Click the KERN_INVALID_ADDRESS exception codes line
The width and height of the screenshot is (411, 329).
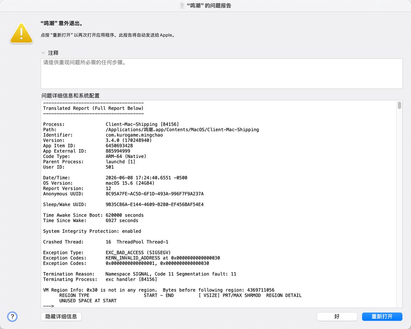[132, 258]
